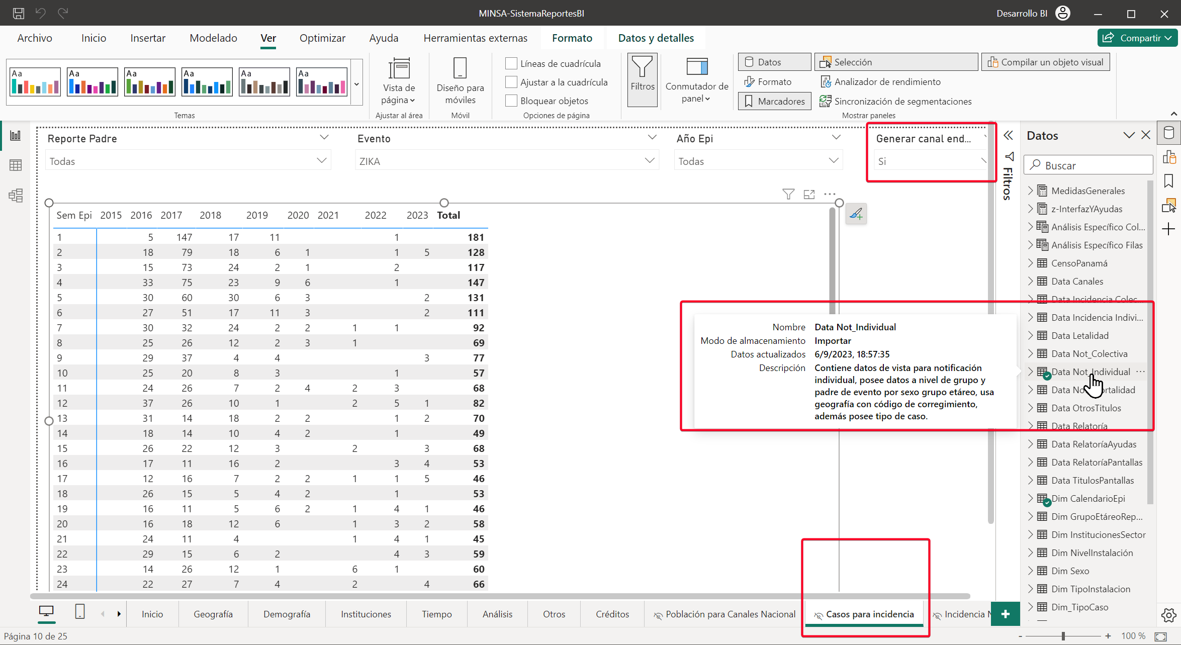1181x645 pixels.
Task: Open the Insertar ribbon tab
Action: click(148, 38)
